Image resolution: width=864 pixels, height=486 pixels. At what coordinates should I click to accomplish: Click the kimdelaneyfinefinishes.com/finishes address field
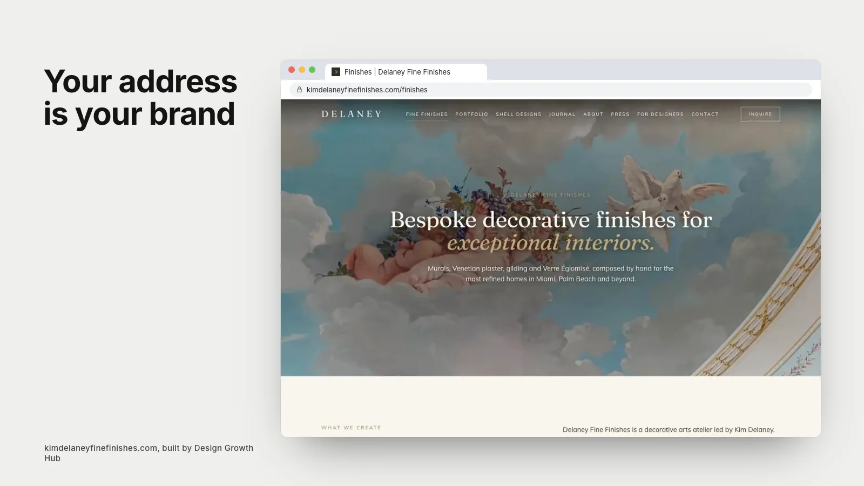click(551, 90)
